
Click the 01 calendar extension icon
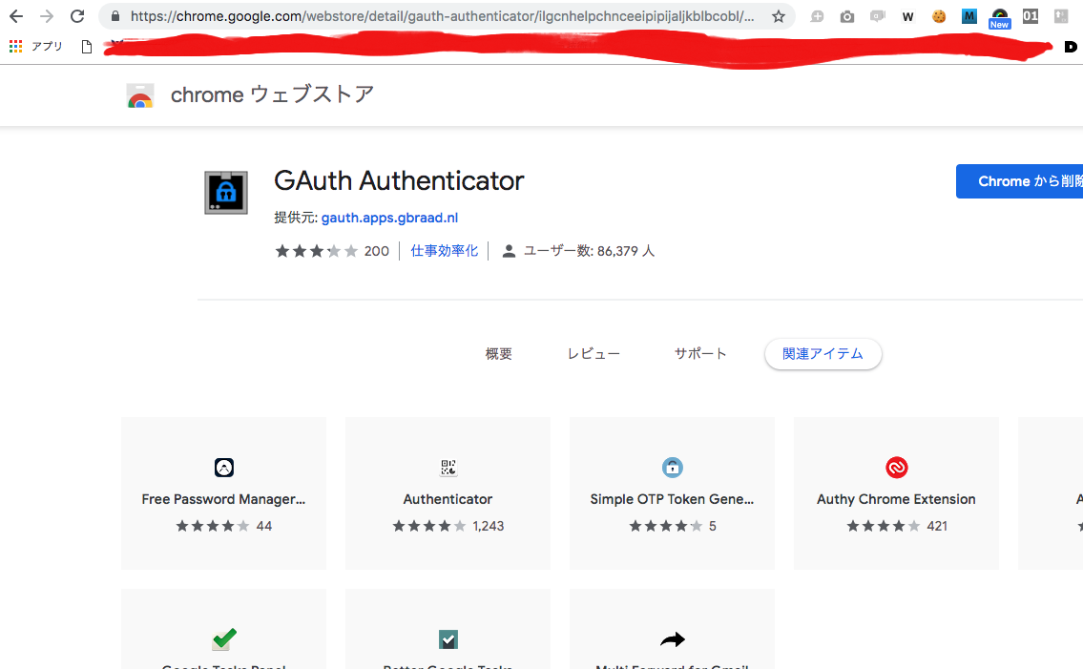click(1030, 16)
